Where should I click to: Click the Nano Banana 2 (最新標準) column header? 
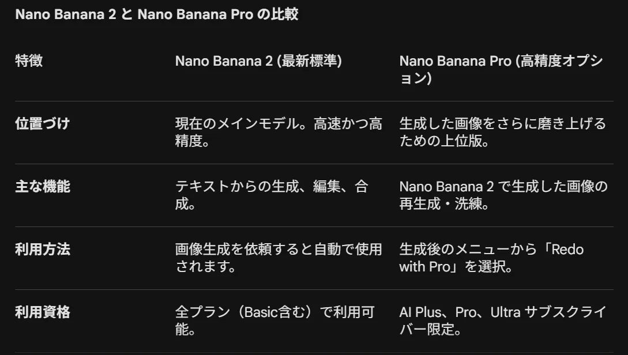point(258,61)
